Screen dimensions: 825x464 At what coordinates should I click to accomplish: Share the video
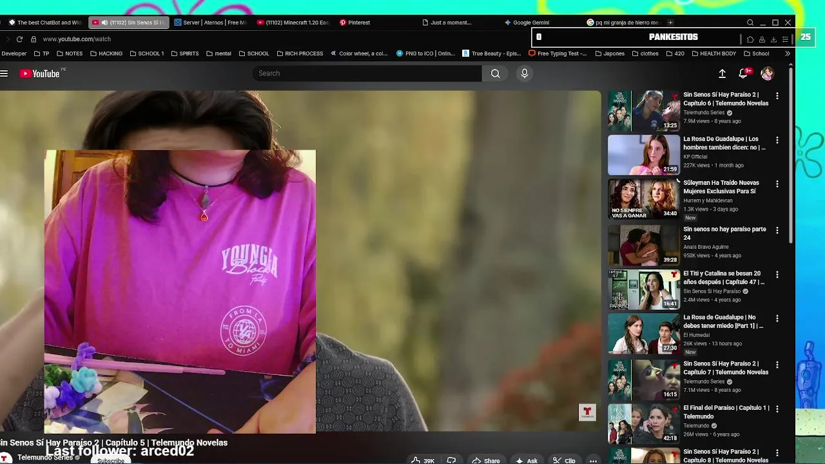tap(486, 460)
